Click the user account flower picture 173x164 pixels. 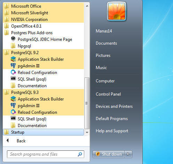coord(117,11)
